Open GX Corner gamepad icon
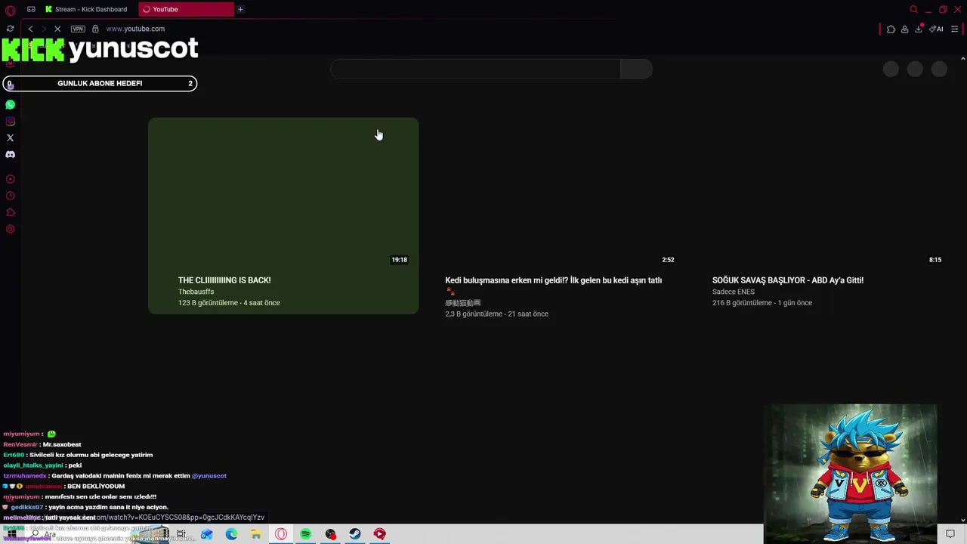The width and height of the screenshot is (967, 544). (31, 9)
